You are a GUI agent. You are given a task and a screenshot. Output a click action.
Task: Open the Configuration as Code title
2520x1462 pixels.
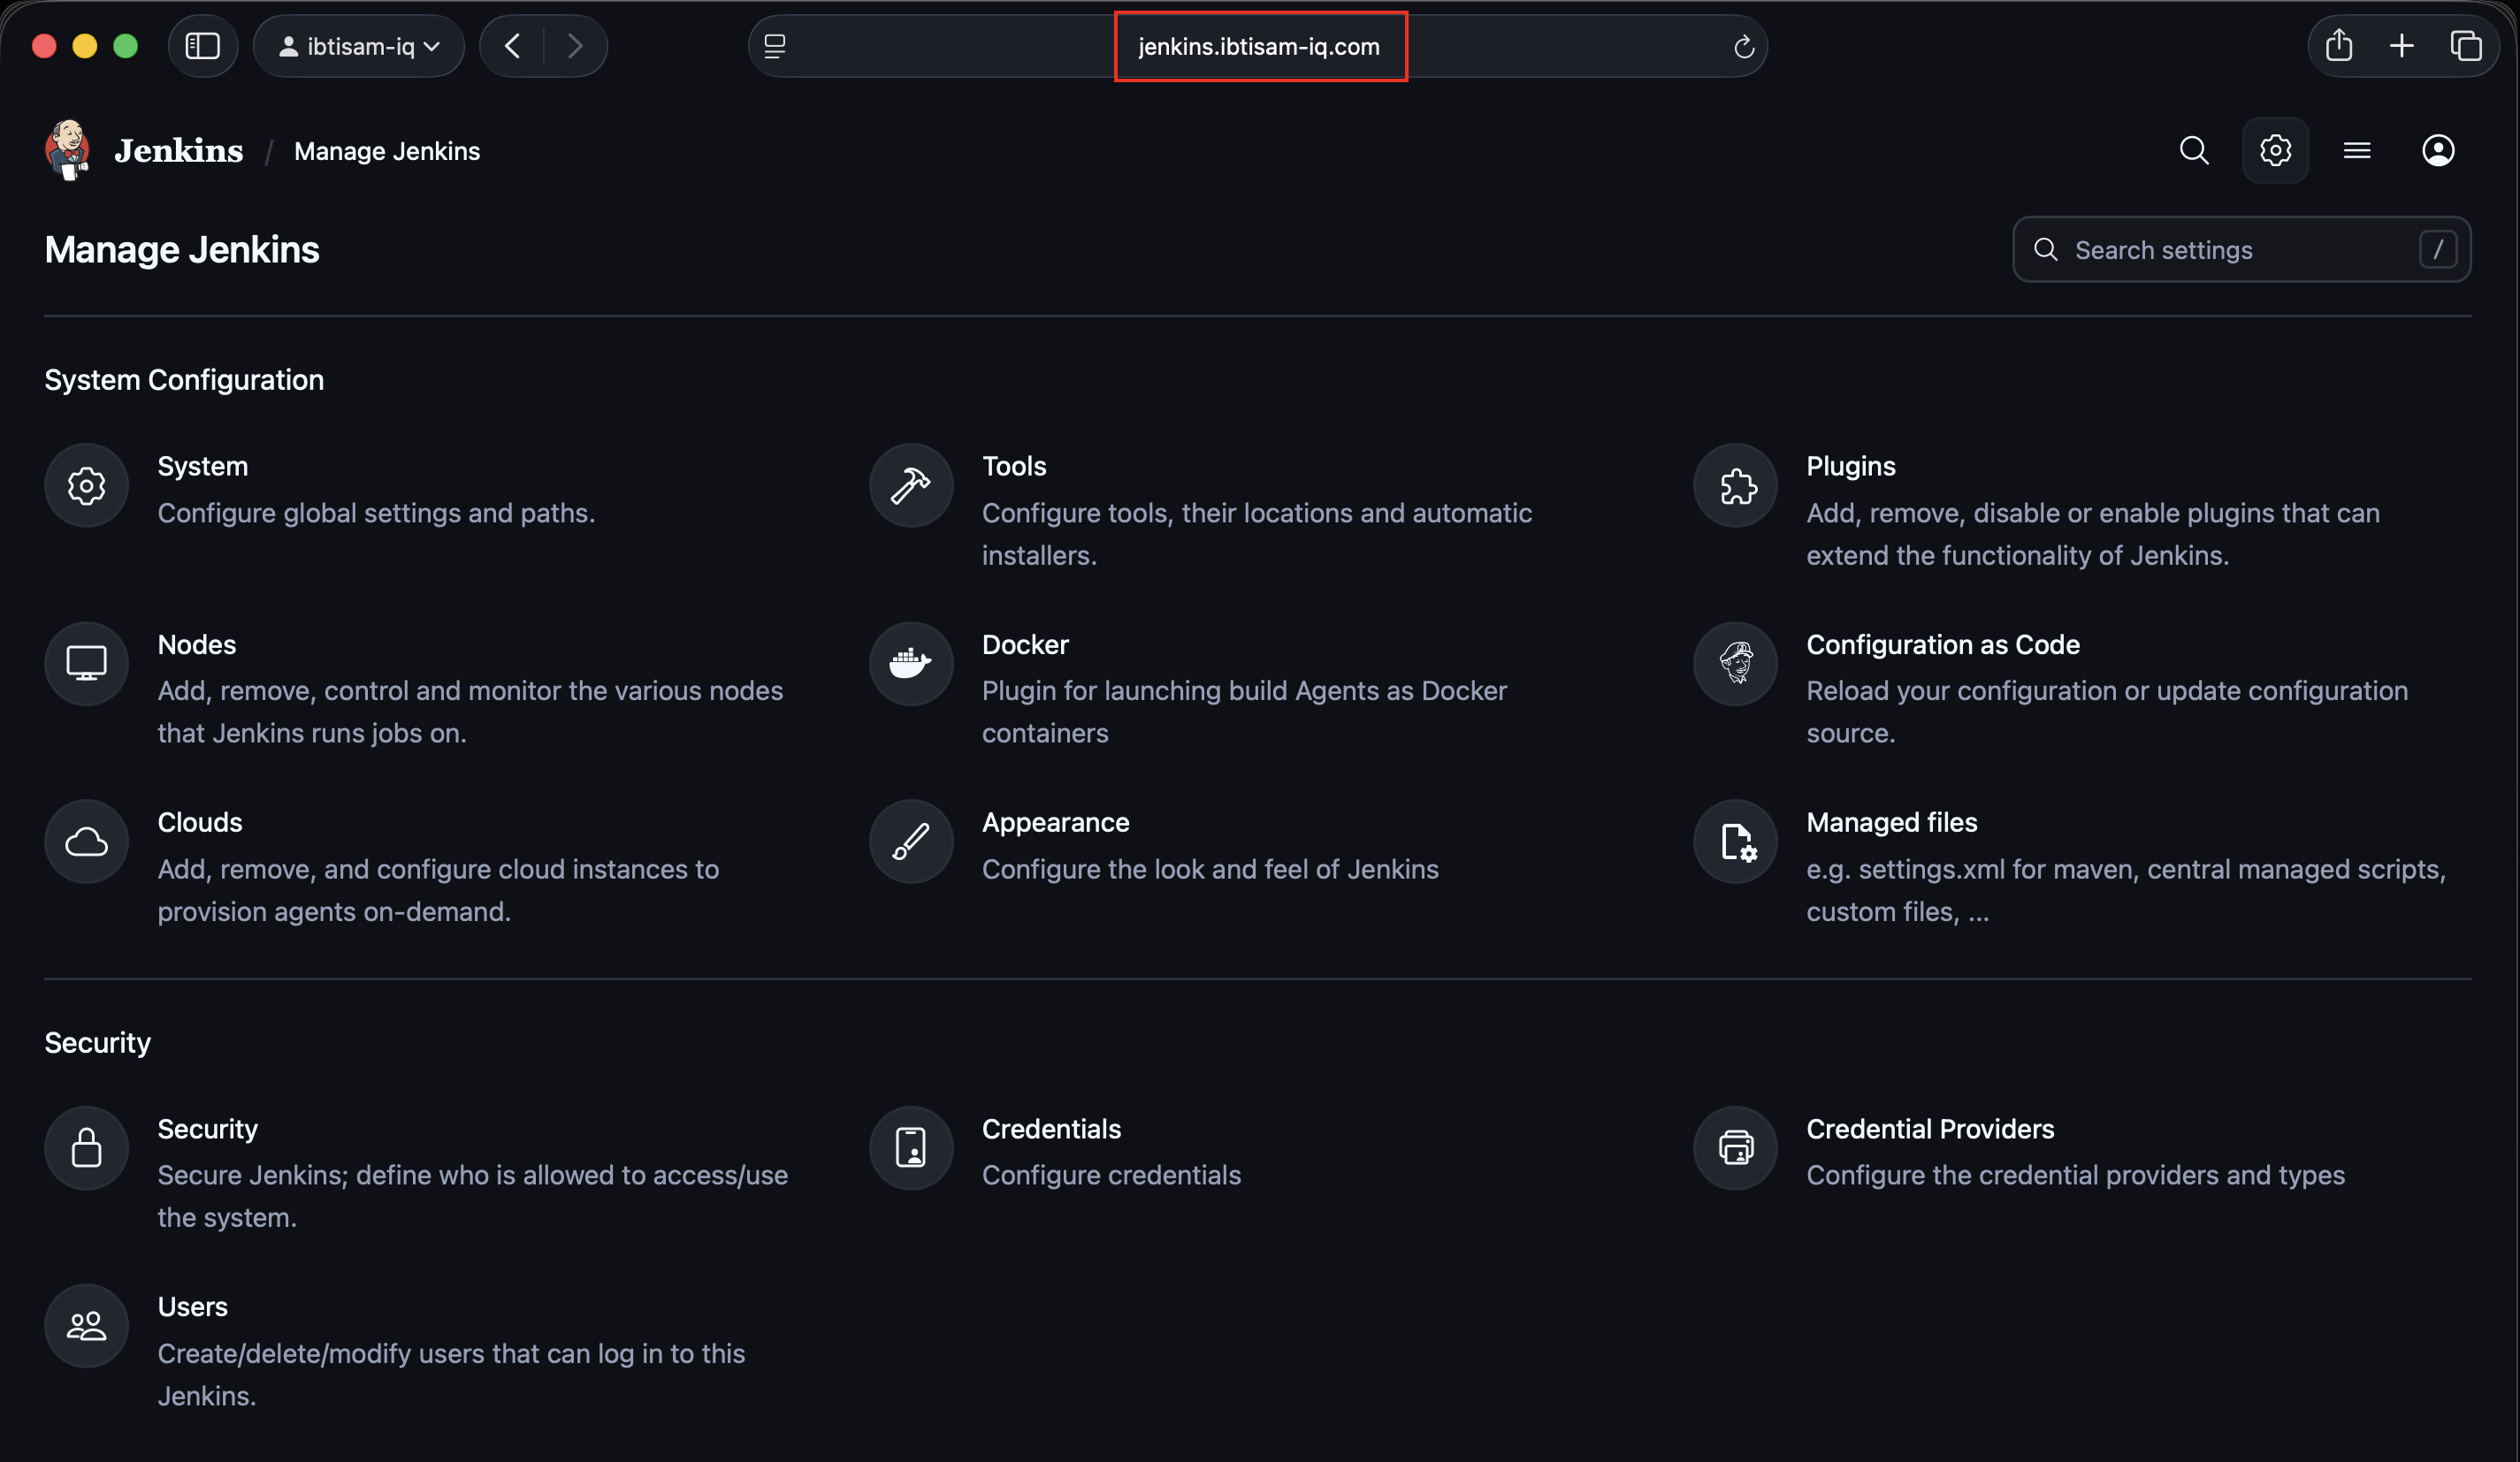[x=1943, y=645]
